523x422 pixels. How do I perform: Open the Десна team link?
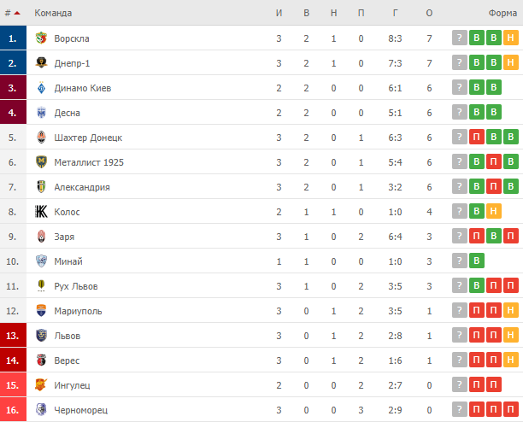67,113
